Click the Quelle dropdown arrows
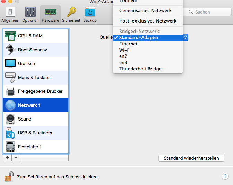The height and width of the screenshot is (185, 233). tap(185, 37)
